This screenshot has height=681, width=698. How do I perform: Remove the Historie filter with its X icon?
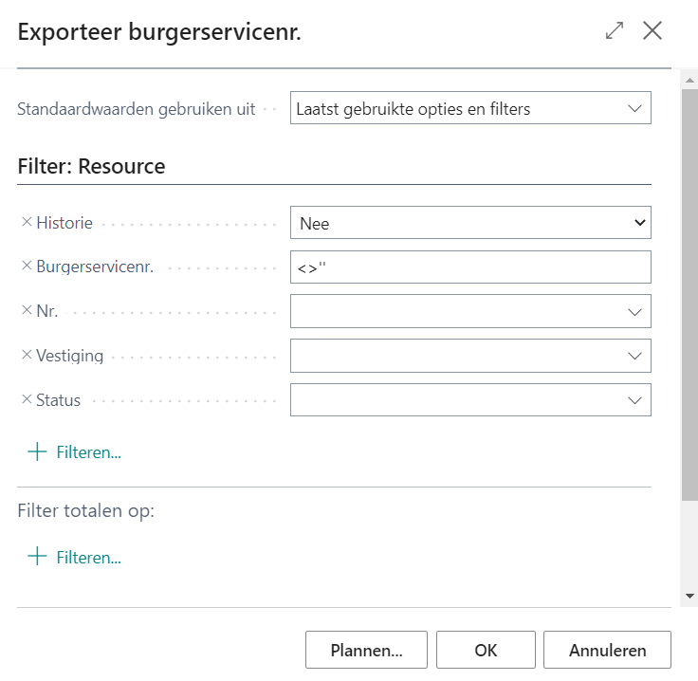(x=27, y=223)
